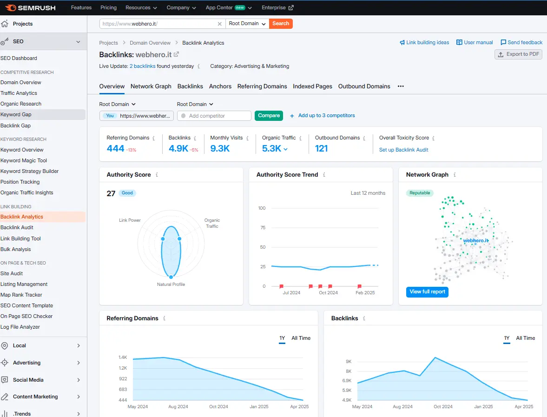This screenshot has width=547, height=417.
Task: Click Referring Domains metric info icon
Action: [x=153, y=138]
